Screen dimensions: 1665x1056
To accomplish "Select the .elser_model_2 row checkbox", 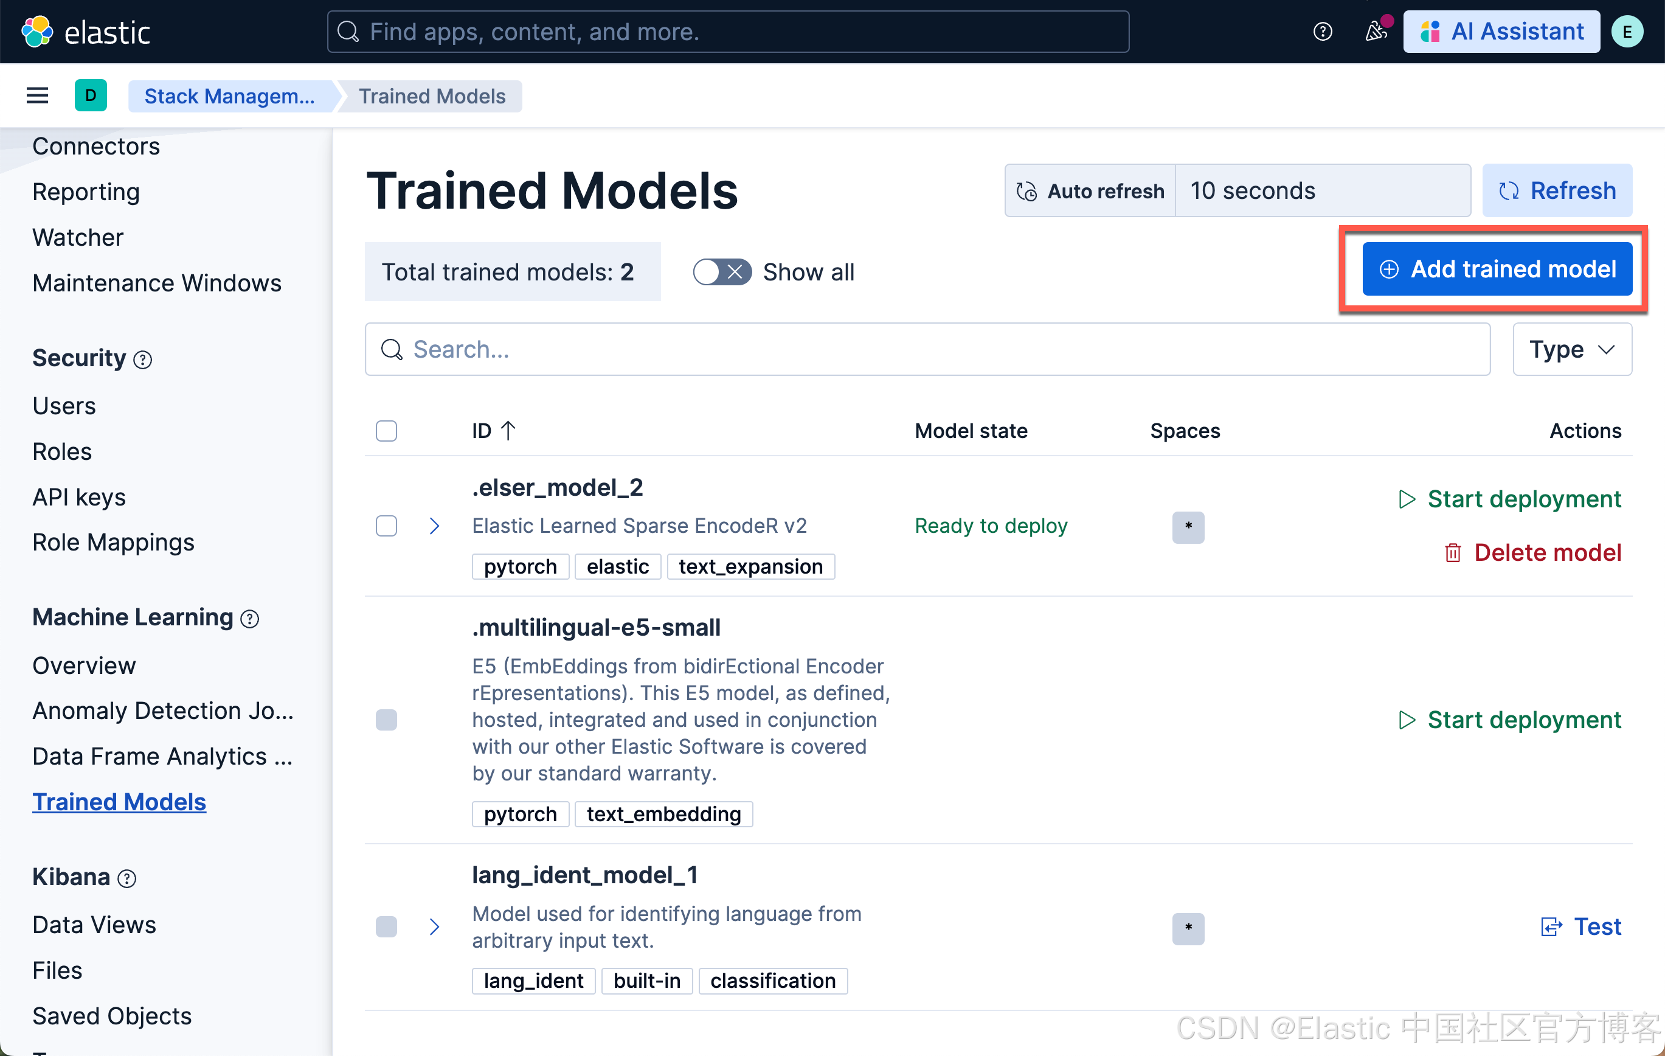I will click(386, 526).
